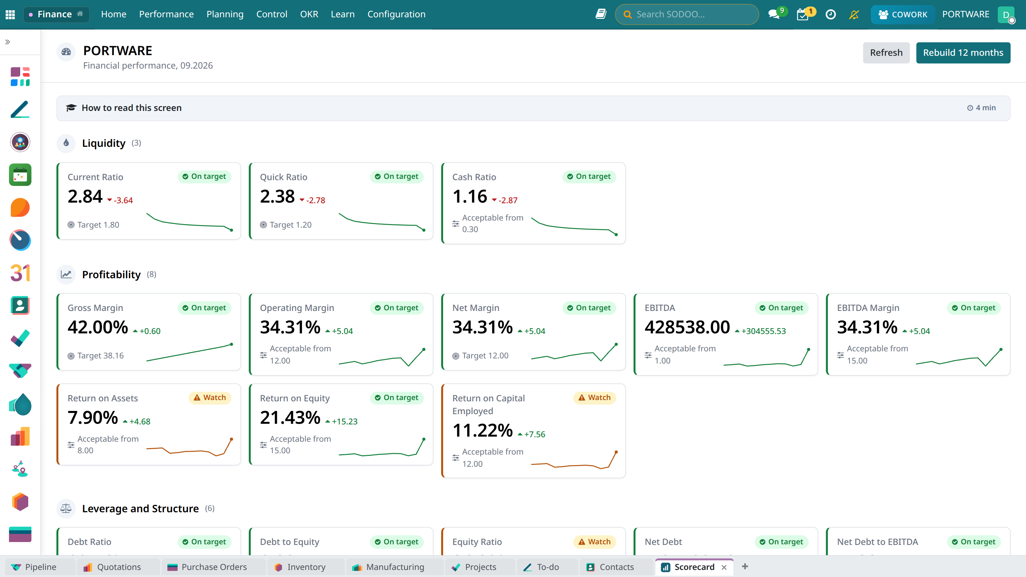Click On target badge on Return on Equity
1026x577 pixels.
pyautogui.click(x=397, y=397)
